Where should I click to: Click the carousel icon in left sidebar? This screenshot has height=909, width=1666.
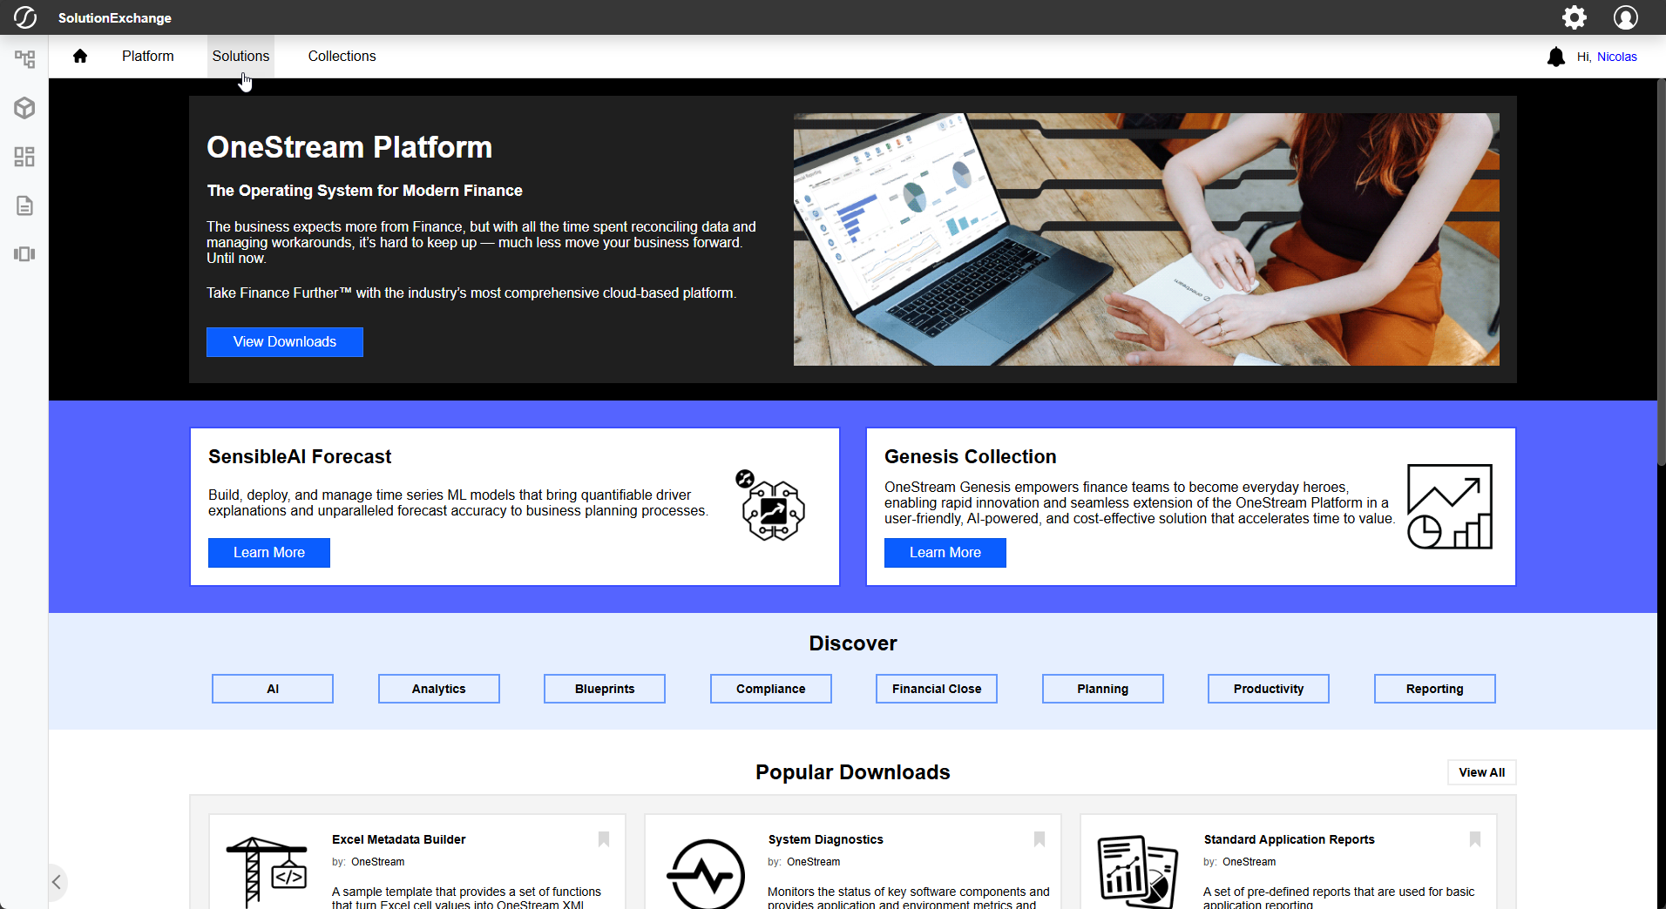click(x=24, y=254)
